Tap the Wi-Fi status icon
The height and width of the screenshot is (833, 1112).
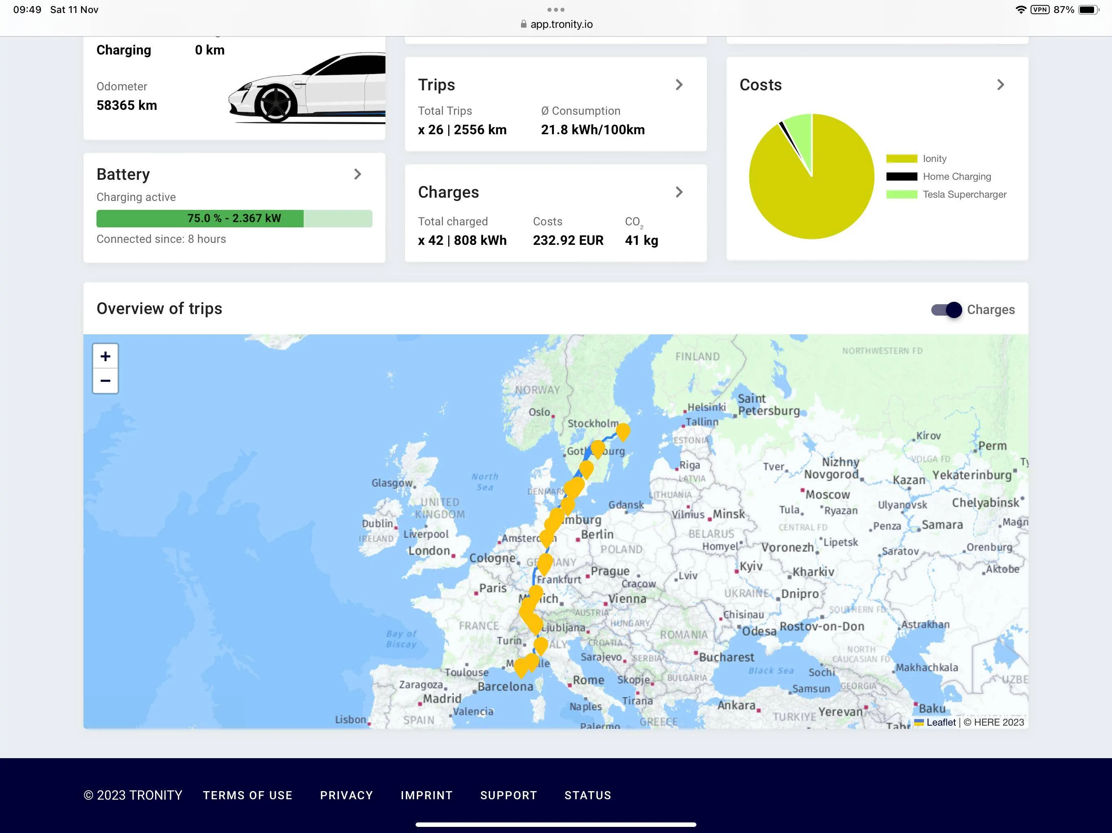tap(1020, 9)
